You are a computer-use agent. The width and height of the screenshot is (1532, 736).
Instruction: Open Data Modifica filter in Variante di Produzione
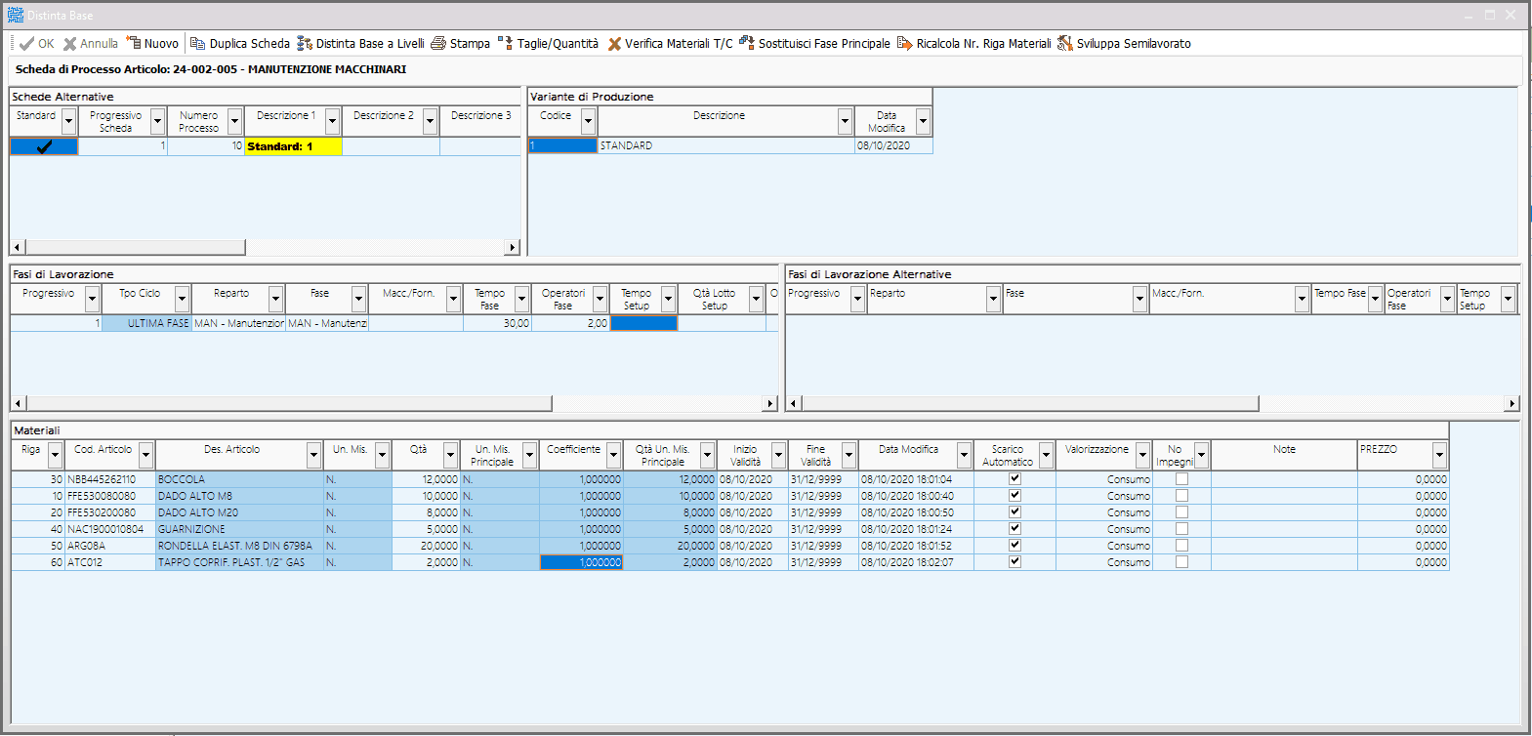[x=923, y=121]
